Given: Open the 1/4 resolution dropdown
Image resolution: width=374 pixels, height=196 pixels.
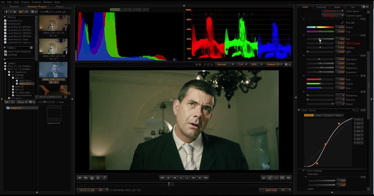Looking at the screenshot, I should point(242,64).
